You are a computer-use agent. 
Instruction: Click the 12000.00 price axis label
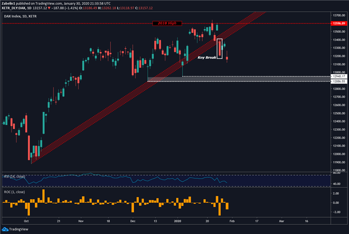tap(339, 154)
